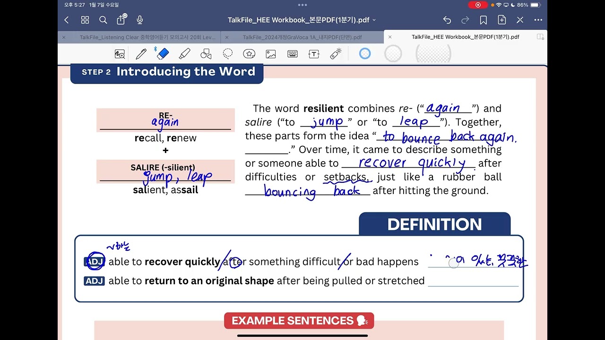Screen dimensions: 605x340
Task: Close the GraVoca 1A tab
Action: 227,37
